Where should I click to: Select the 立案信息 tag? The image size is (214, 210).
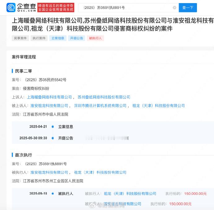point(58,38)
